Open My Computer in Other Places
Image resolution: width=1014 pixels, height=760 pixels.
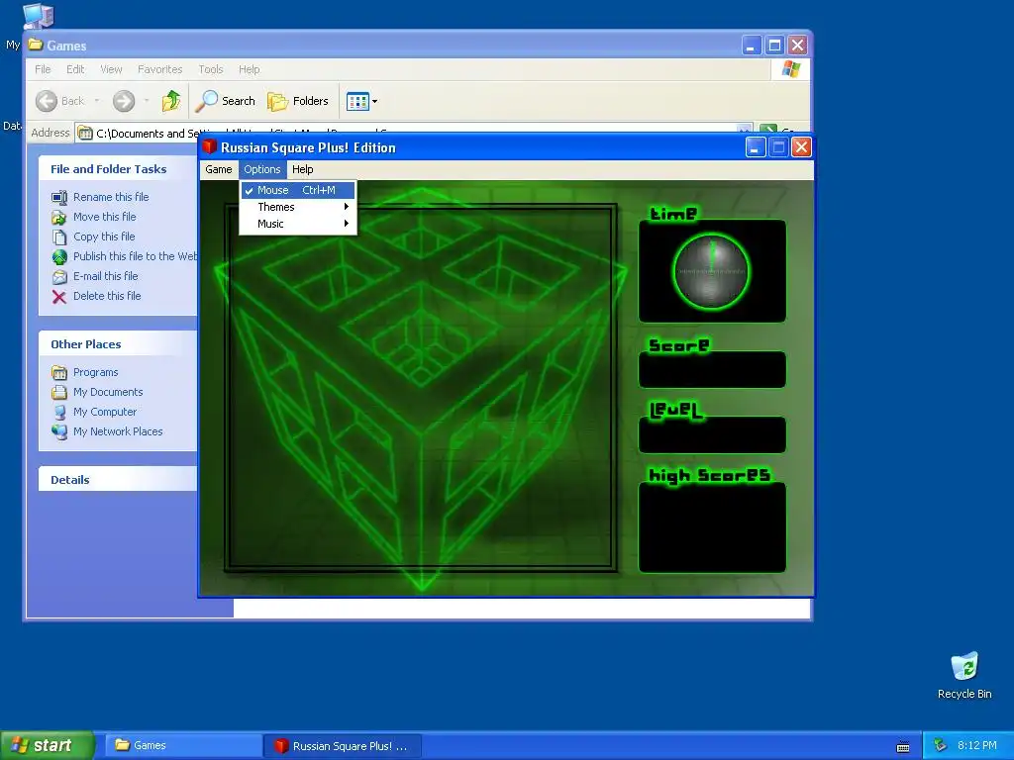(105, 412)
